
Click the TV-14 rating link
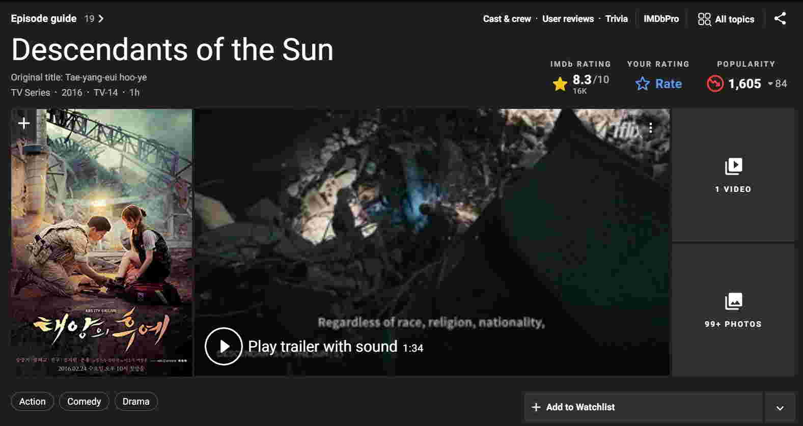[x=105, y=93]
